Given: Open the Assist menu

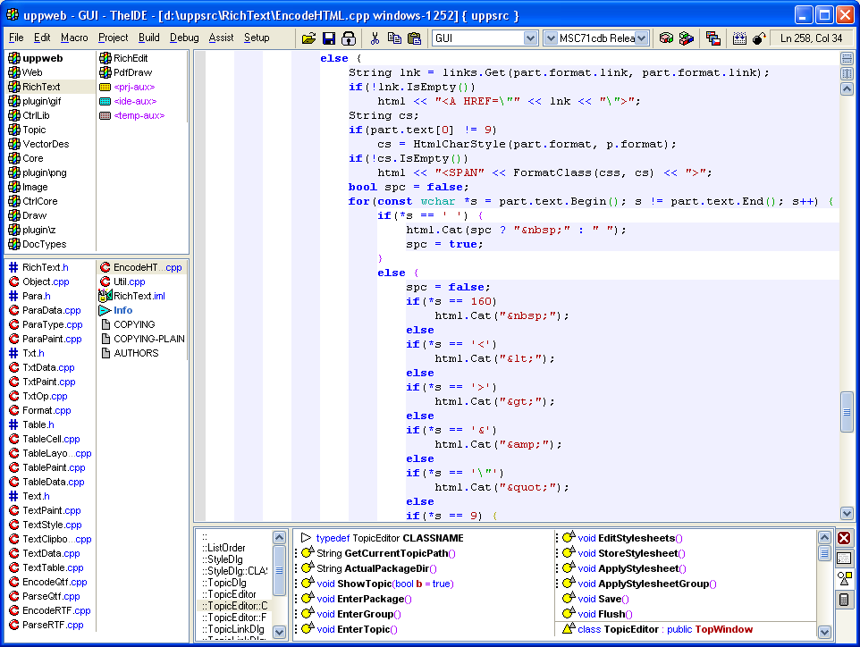Looking at the screenshot, I should click(x=221, y=38).
